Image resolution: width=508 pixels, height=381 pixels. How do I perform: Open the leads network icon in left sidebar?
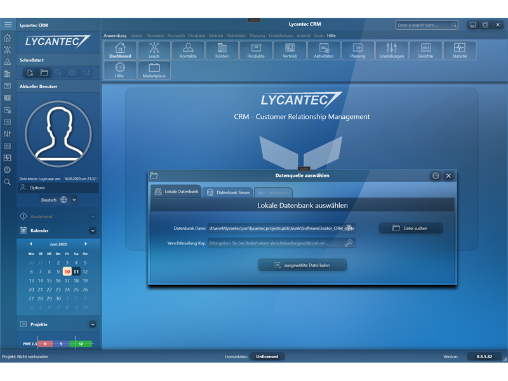8,50
